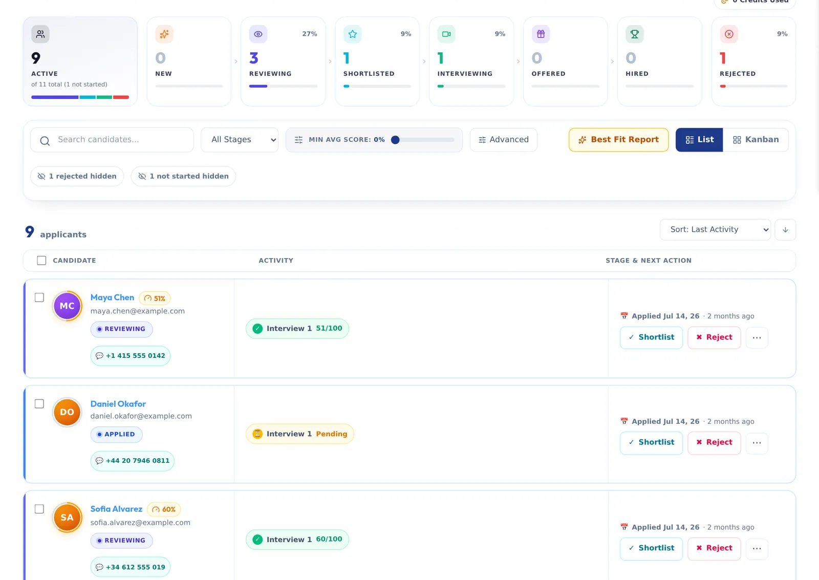
Task: Click the search magnifier icon
Action: (45, 141)
